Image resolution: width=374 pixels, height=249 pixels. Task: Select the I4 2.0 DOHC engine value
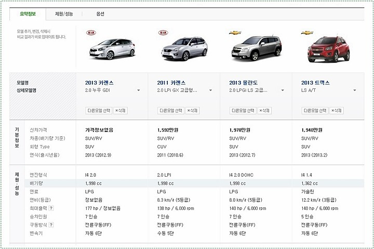[241, 175]
